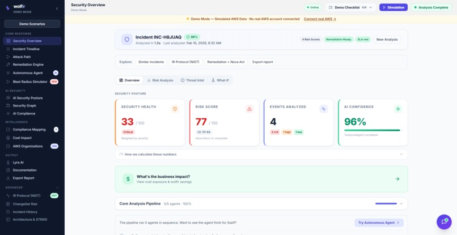This screenshot has height=235, width=457.
Task: Click the 2 crit event tag
Action: [x=275, y=132]
